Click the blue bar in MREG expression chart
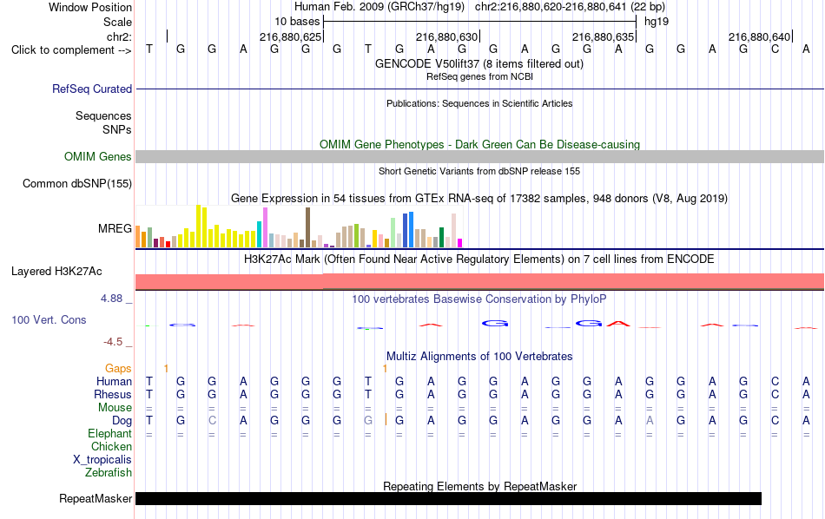The height and width of the screenshot is (519, 825). pyautogui.click(x=411, y=229)
